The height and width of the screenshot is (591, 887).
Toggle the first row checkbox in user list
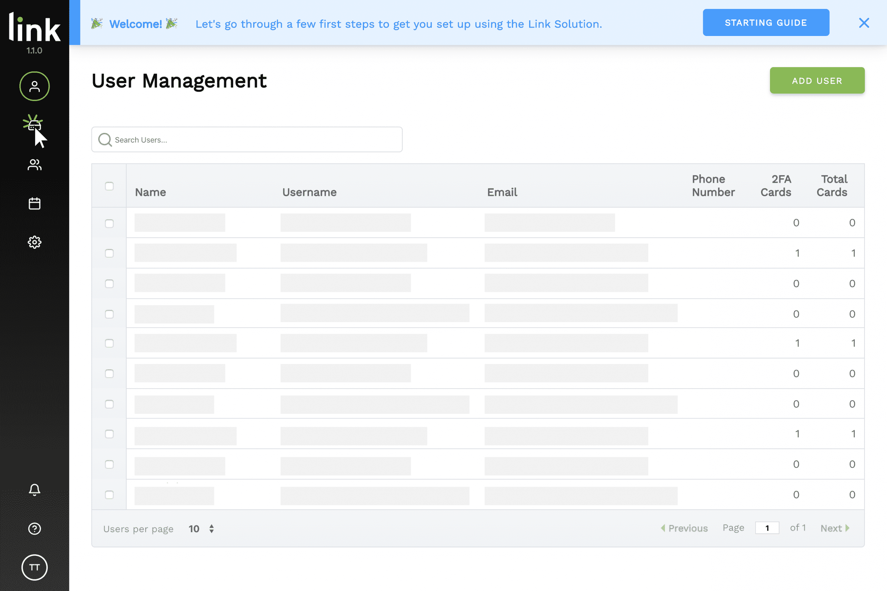click(x=109, y=223)
